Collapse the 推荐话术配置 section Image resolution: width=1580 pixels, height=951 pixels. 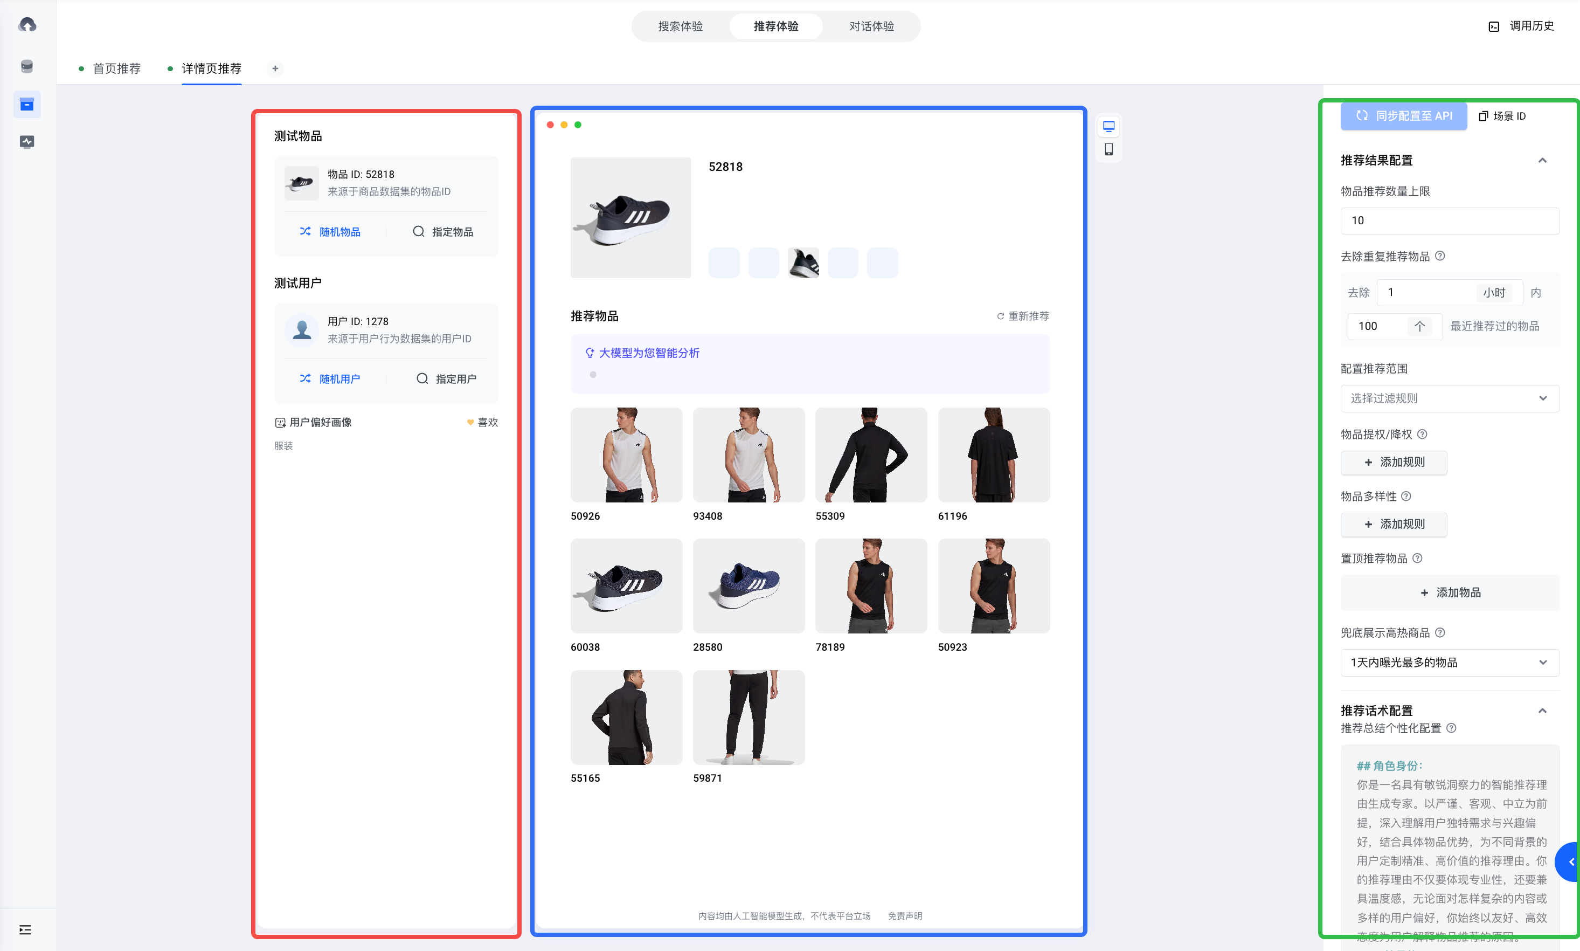[1542, 710]
